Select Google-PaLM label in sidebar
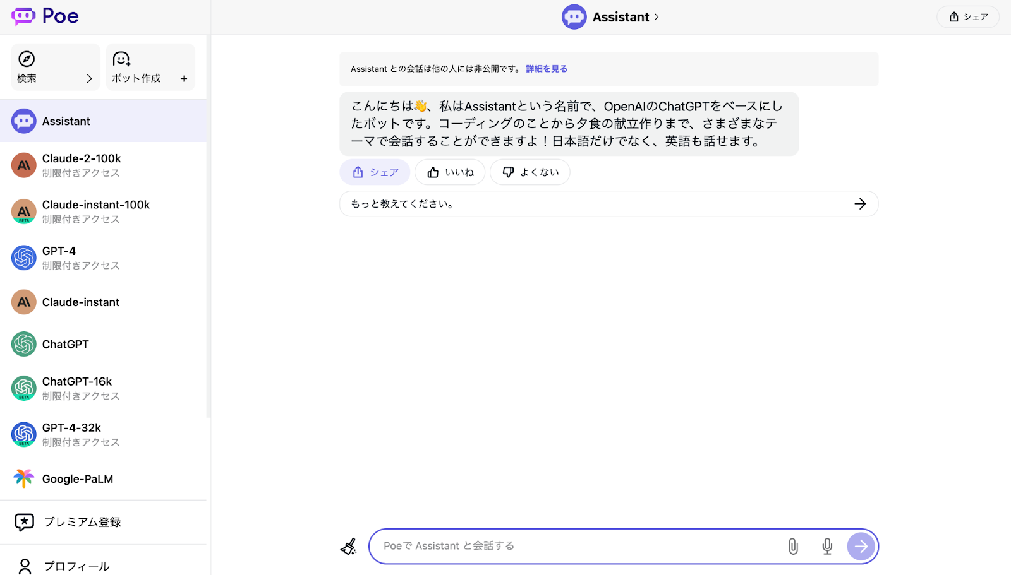The image size is (1011, 575). click(78, 479)
